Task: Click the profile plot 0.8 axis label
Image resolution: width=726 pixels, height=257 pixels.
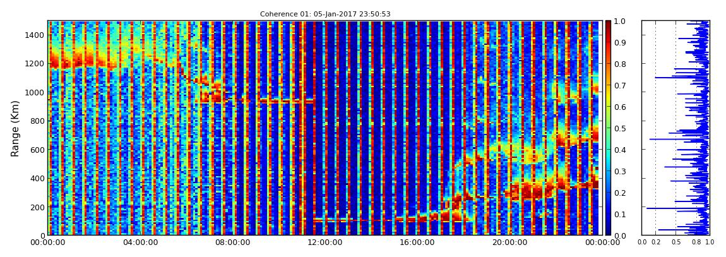Action: point(696,242)
